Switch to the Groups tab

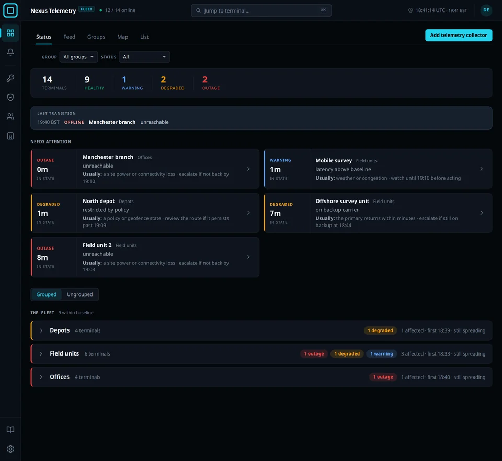click(96, 37)
